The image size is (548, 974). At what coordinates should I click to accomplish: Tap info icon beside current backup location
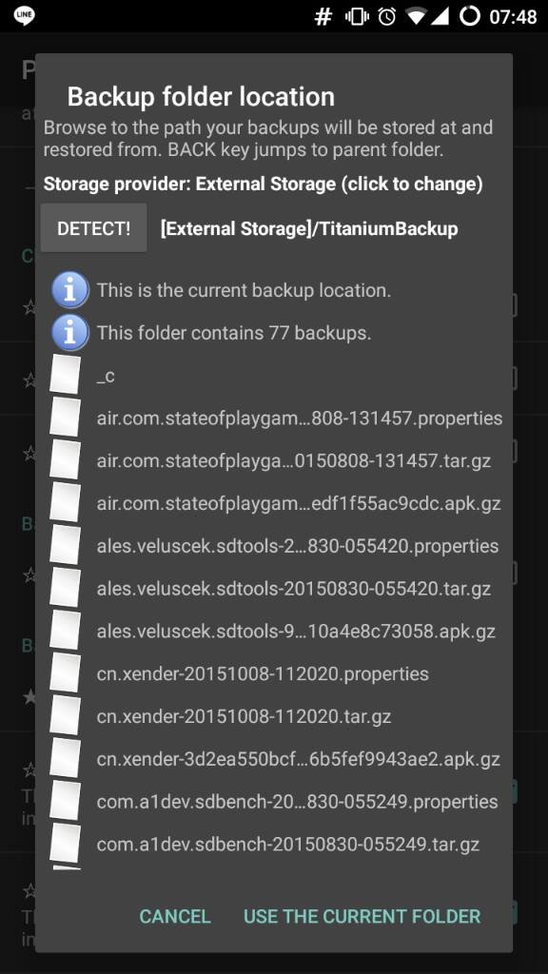pyautogui.click(x=70, y=290)
